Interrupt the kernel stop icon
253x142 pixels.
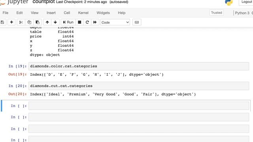pyautogui.click(x=79, y=22)
